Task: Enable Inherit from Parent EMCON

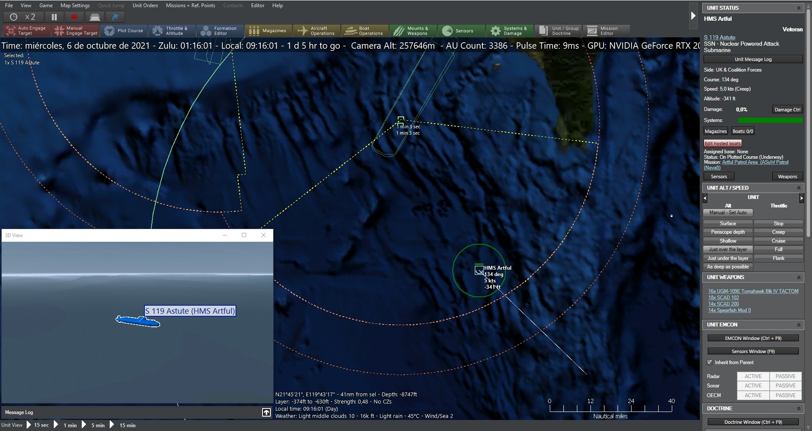Action: pyautogui.click(x=709, y=362)
